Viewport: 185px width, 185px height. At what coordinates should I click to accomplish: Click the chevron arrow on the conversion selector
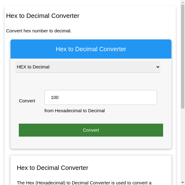click(x=158, y=67)
